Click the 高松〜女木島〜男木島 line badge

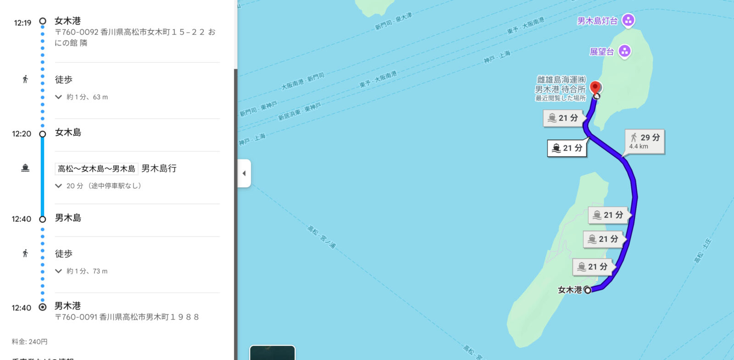(x=96, y=169)
